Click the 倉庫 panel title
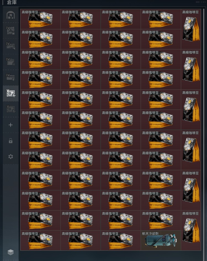The image size is (207, 261). (x=12, y=2)
